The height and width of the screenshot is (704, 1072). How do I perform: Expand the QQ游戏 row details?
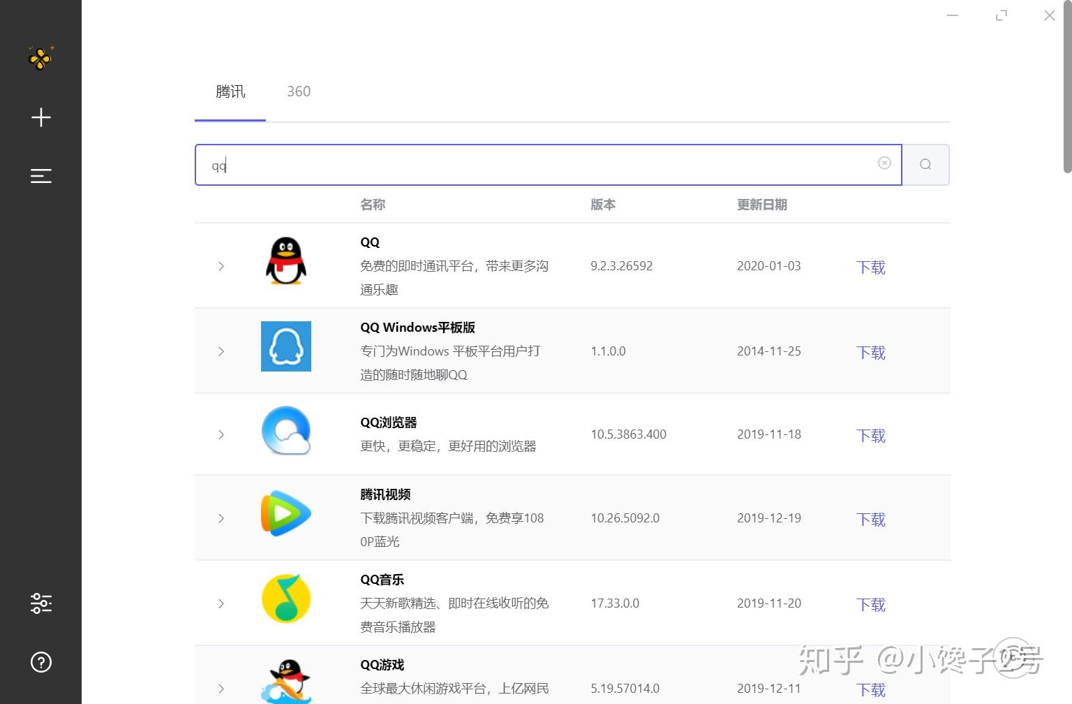coord(221,689)
